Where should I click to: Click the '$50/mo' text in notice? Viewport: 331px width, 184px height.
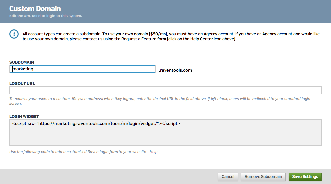pos(159,34)
